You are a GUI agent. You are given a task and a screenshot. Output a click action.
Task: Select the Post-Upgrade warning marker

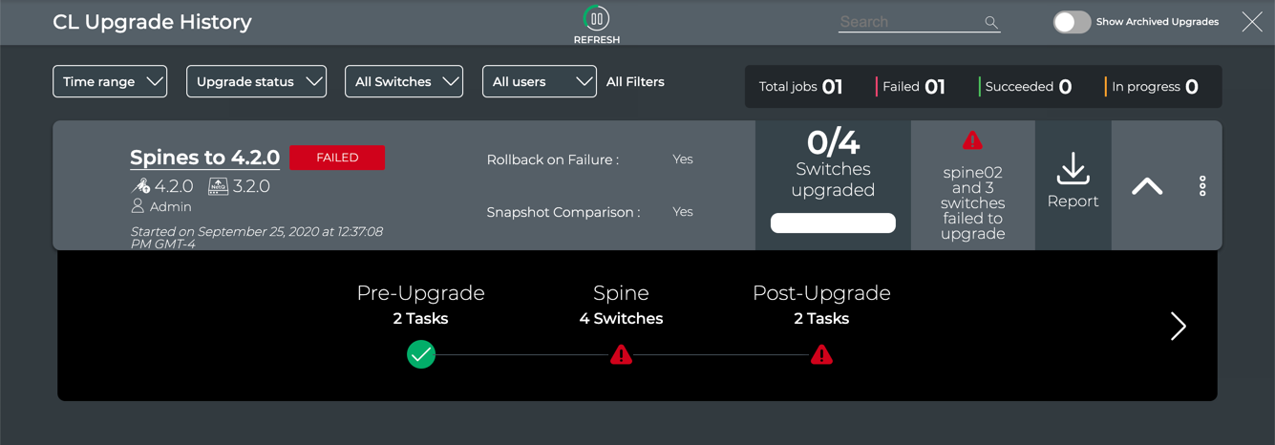pyautogui.click(x=821, y=355)
